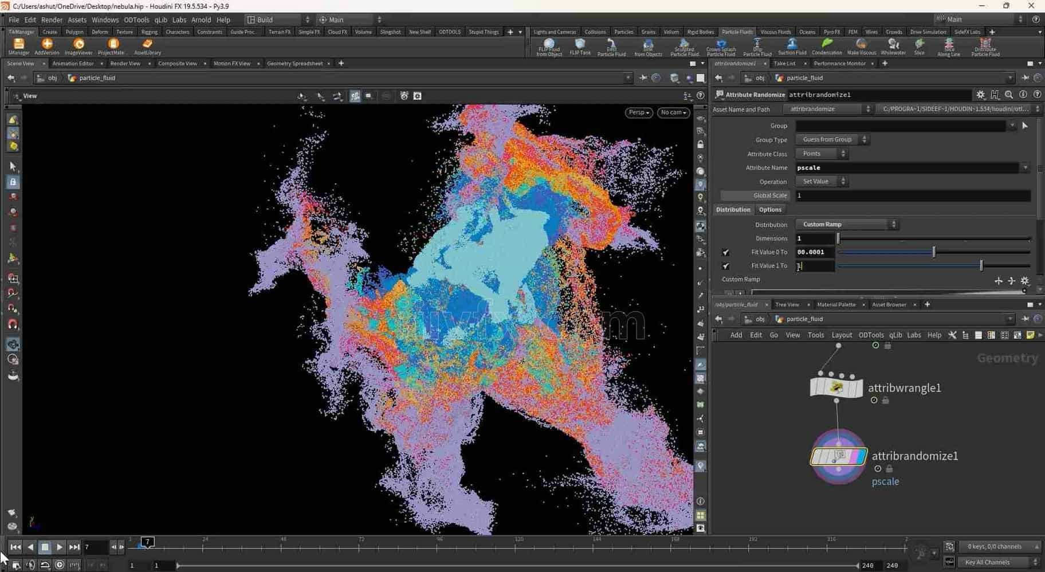Click the Group input field

click(901, 126)
